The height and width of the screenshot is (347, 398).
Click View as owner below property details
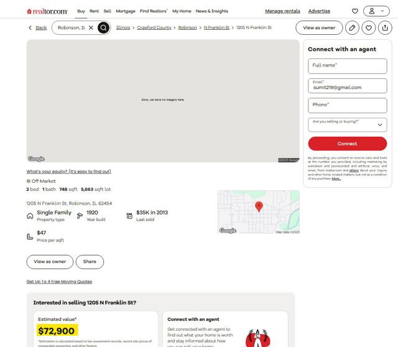pos(50,262)
